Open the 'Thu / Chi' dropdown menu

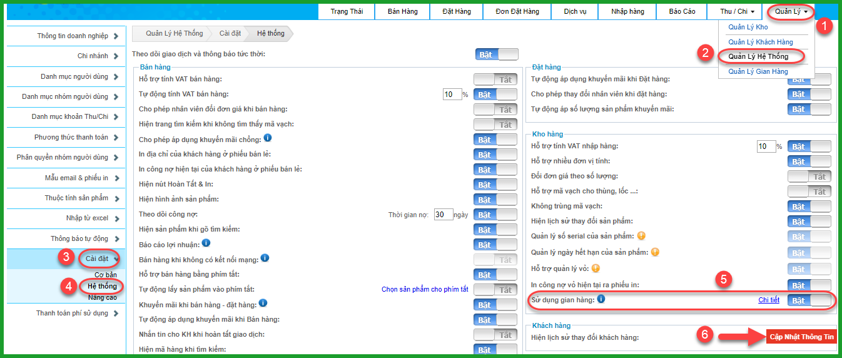[737, 11]
